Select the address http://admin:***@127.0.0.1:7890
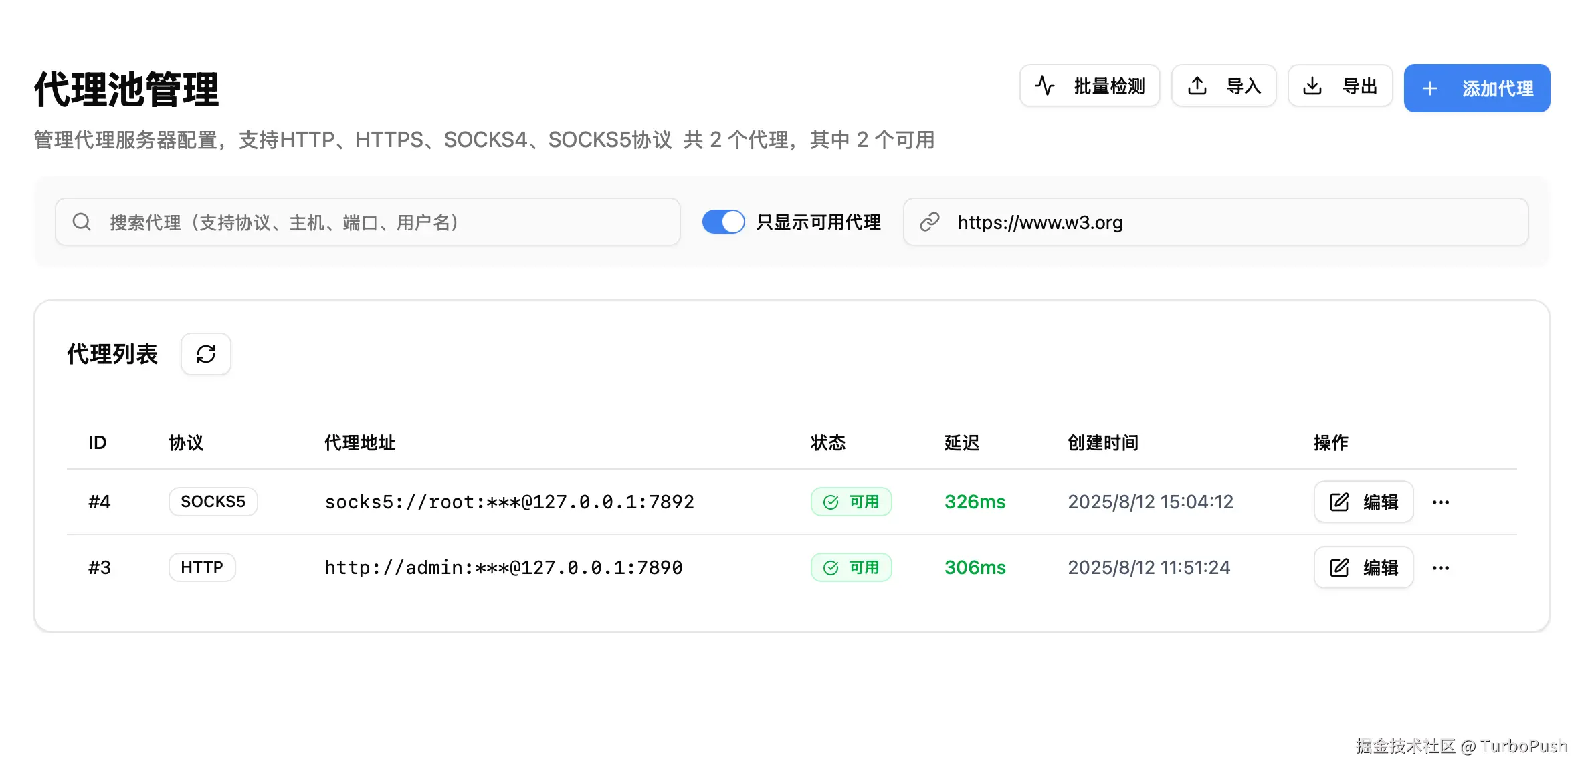The height and width of the screenshot is (775, 1588). [x=504, y=567]
